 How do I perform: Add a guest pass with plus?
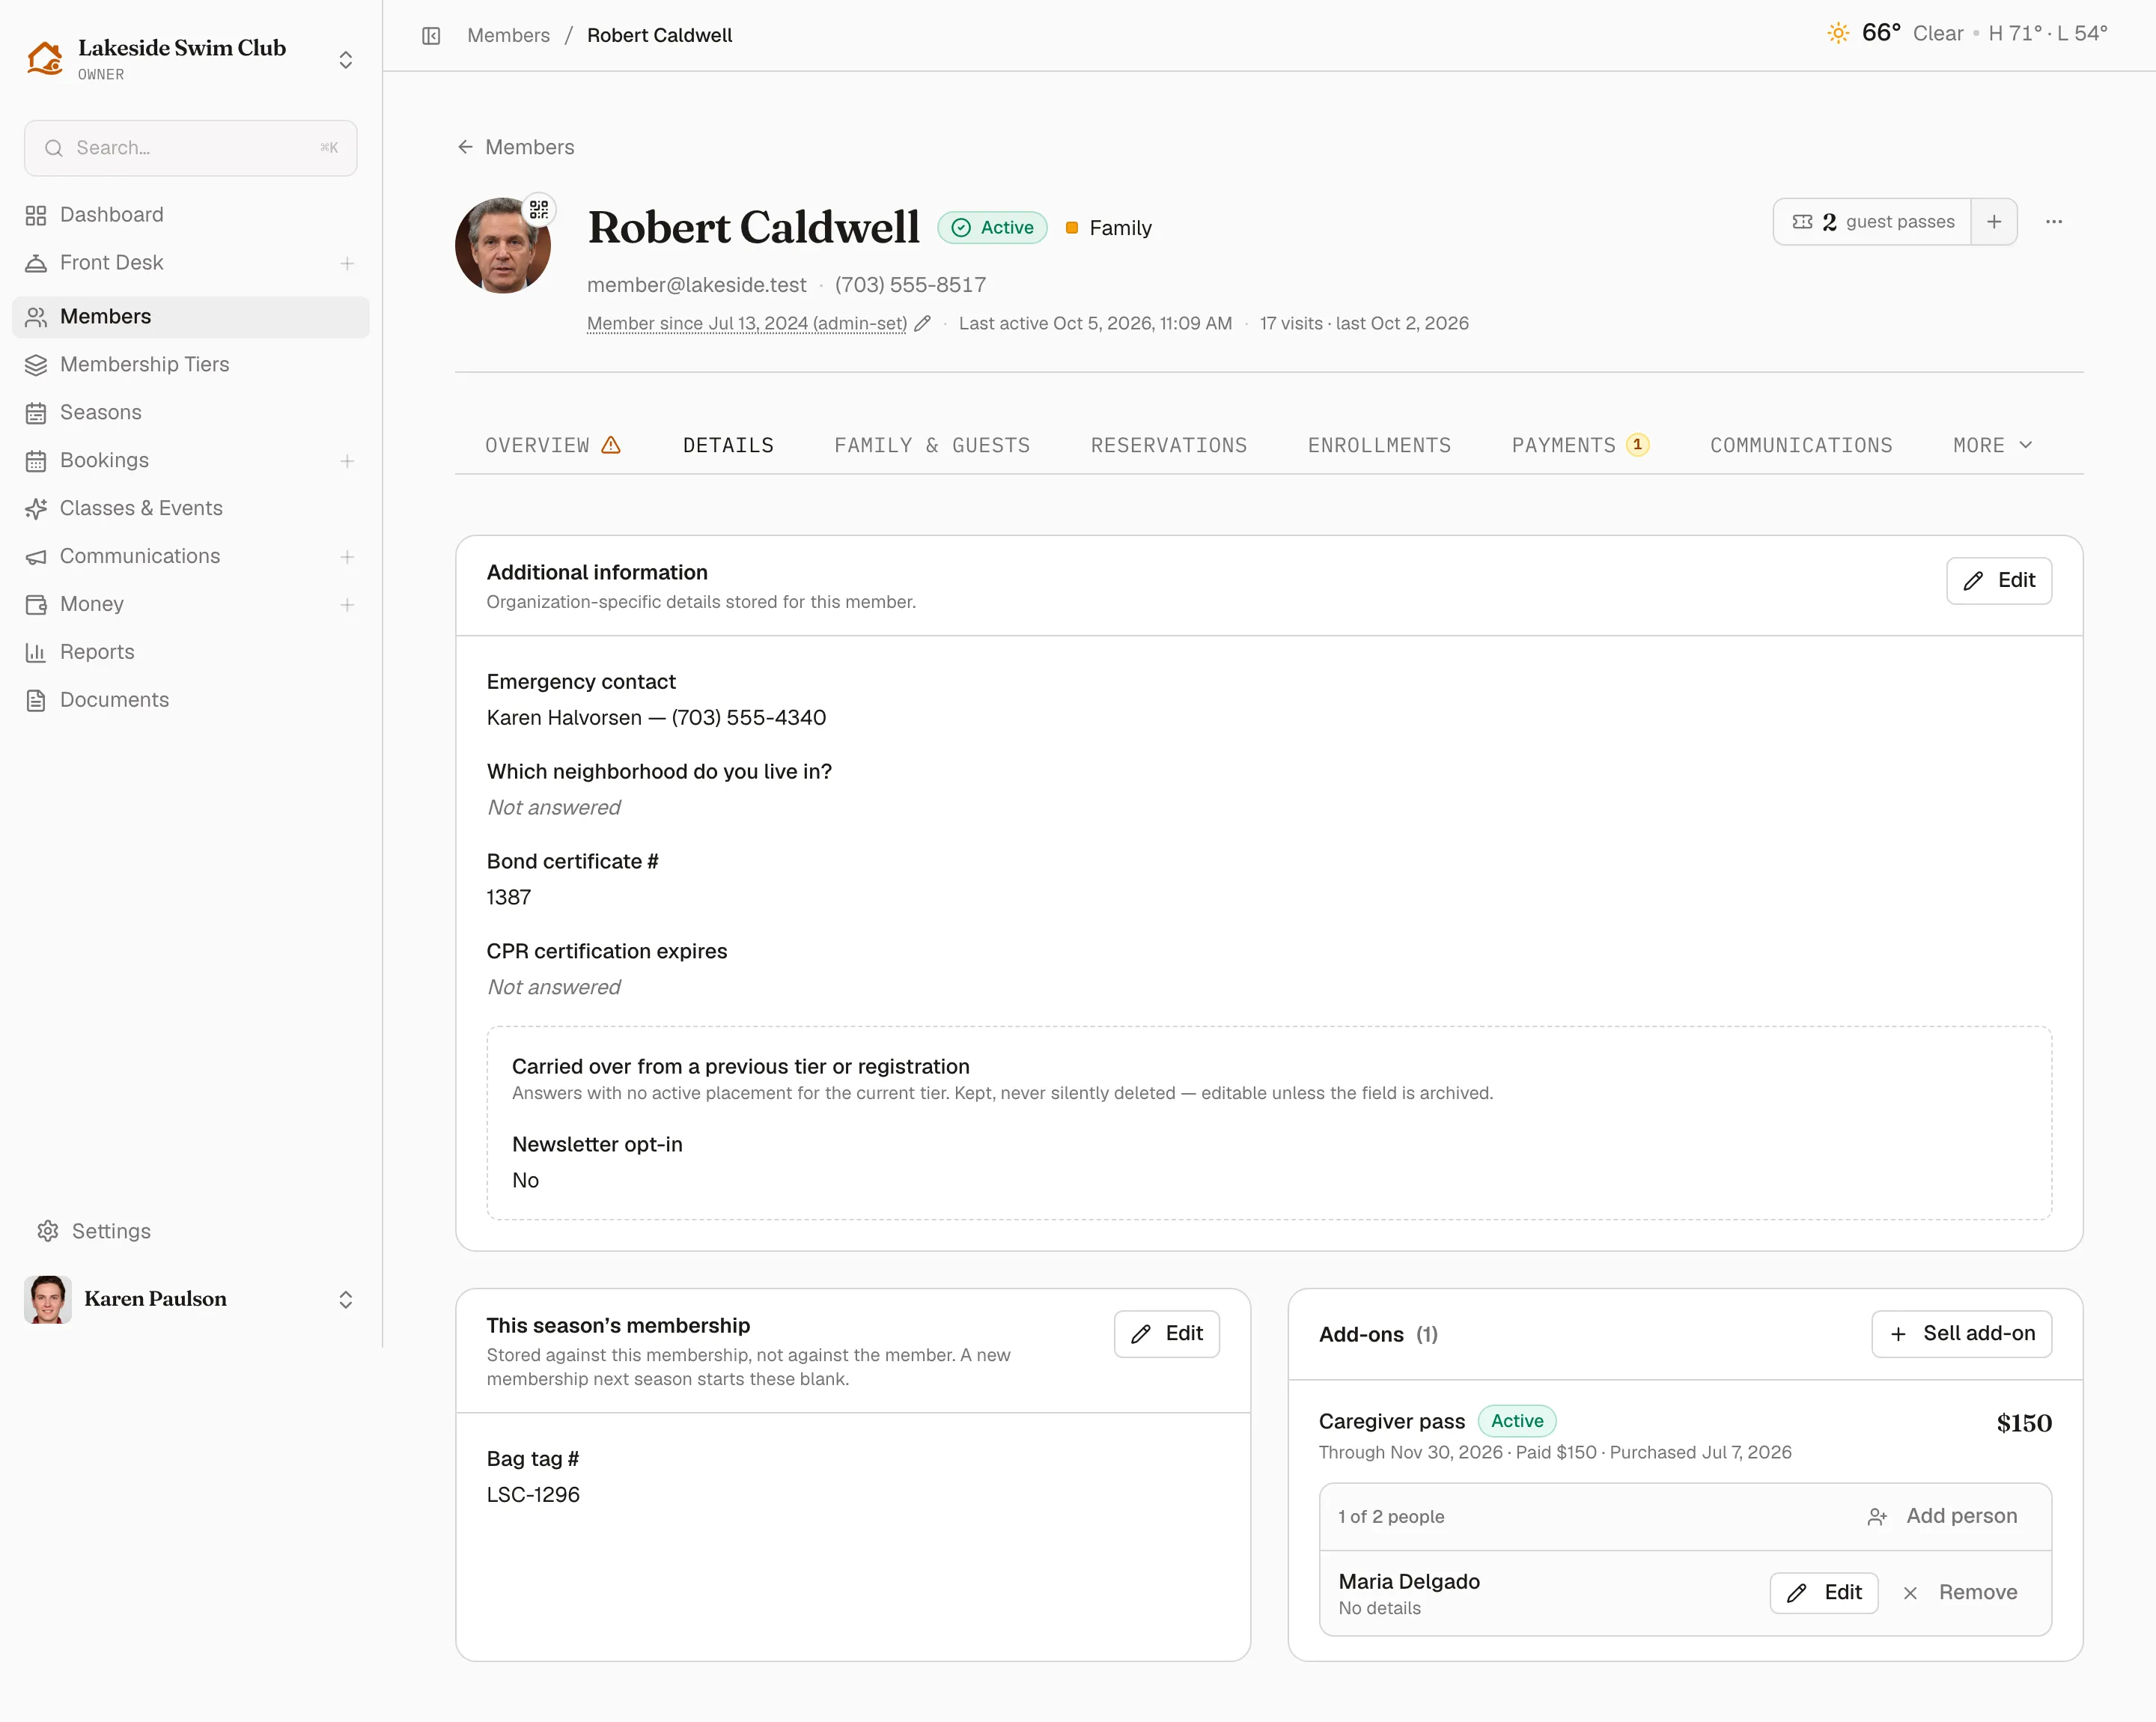point(1993,222)
